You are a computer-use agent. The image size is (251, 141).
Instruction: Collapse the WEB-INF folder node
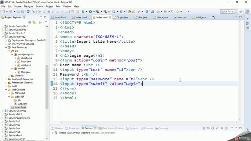pyautogui.click(x=9, y=97)
